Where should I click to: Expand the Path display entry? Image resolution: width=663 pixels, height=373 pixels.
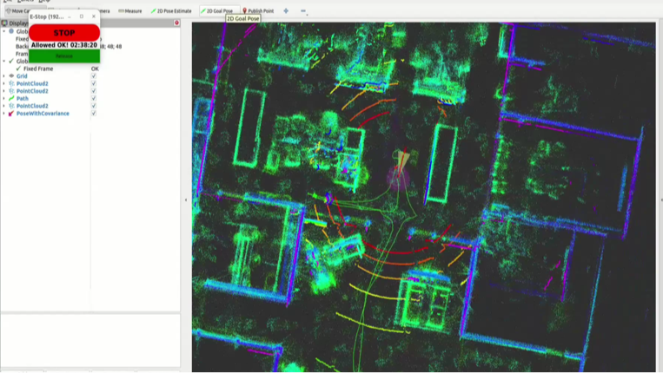point(4,98)
